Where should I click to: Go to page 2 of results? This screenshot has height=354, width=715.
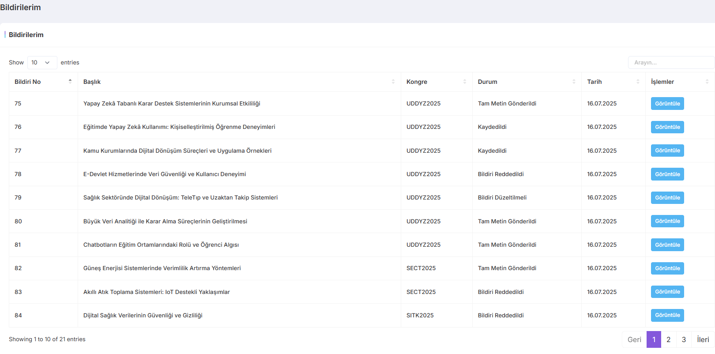coord(668,339)
